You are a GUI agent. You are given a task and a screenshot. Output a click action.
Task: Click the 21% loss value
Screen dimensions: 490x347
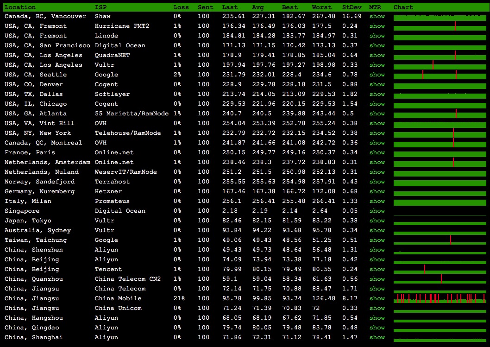click(179, 298)
